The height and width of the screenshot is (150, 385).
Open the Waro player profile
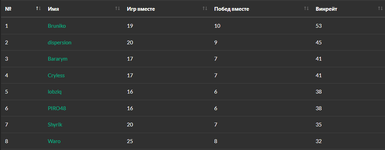tap(54, 141)
